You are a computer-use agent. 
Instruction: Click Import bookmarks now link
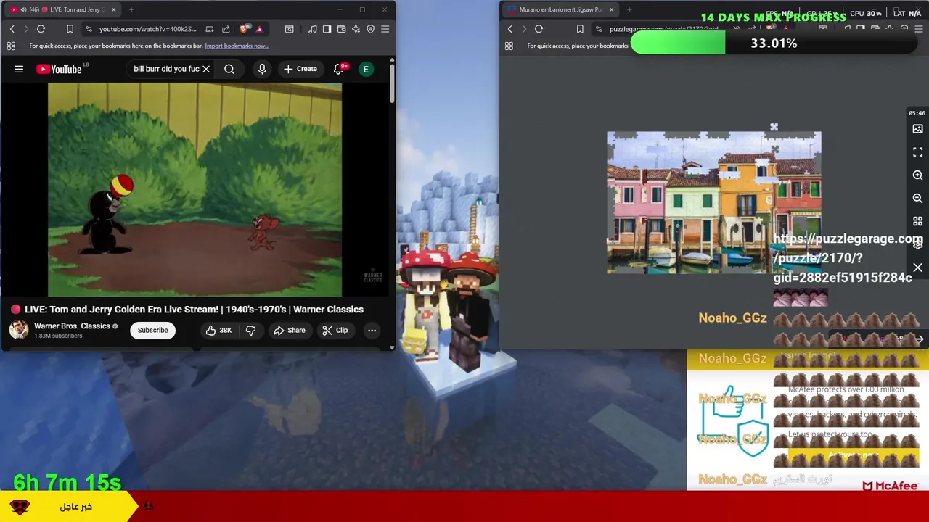point(237,46)
